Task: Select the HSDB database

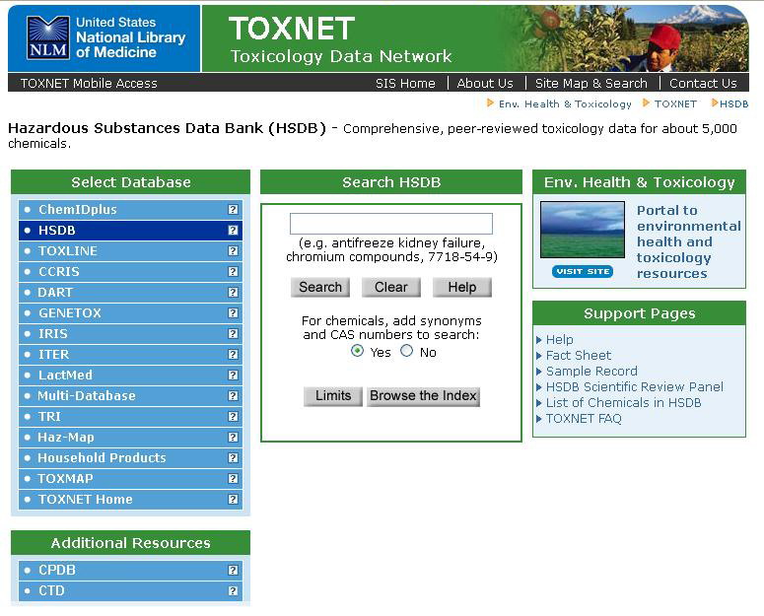Action: (130, 231)
